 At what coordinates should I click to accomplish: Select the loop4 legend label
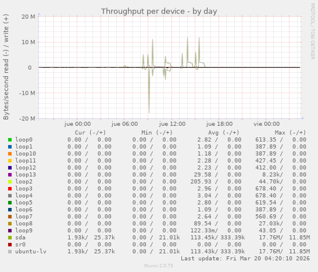pos(24,196)
